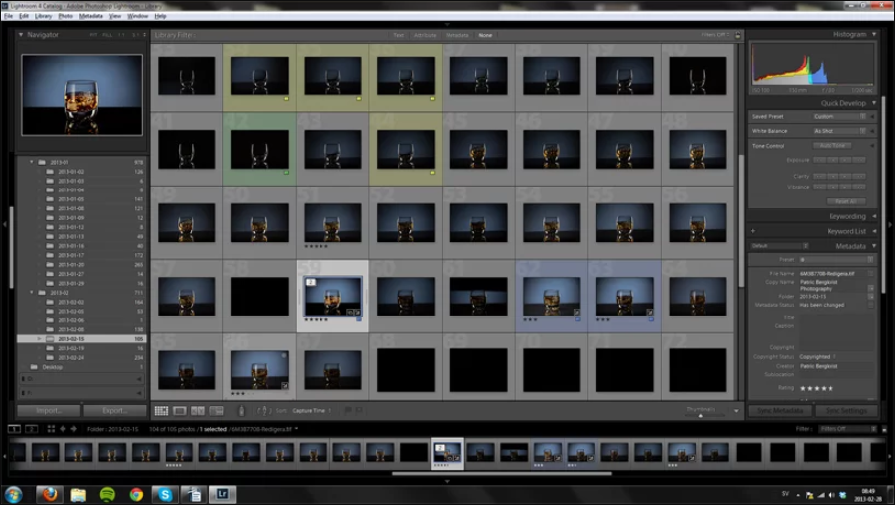
Task: Click the filmstrip horizontal scrollbar
Action: point(502,473)
